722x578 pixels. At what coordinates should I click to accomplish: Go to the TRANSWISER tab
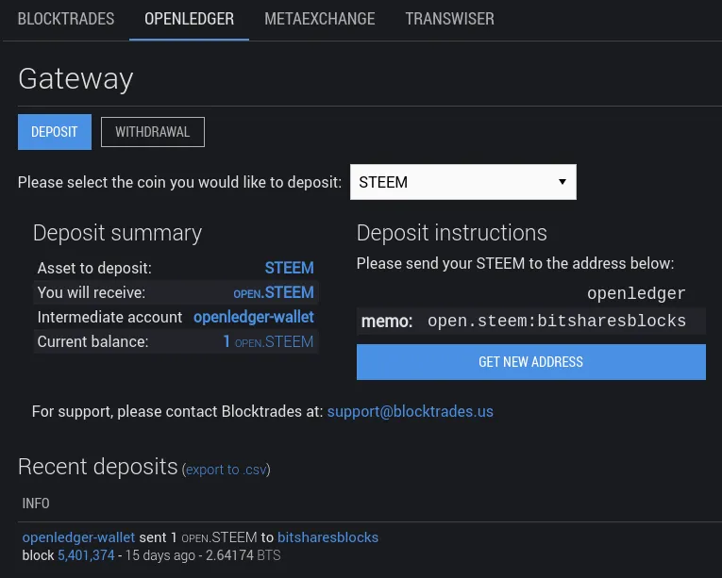click(x=449, y=19)
